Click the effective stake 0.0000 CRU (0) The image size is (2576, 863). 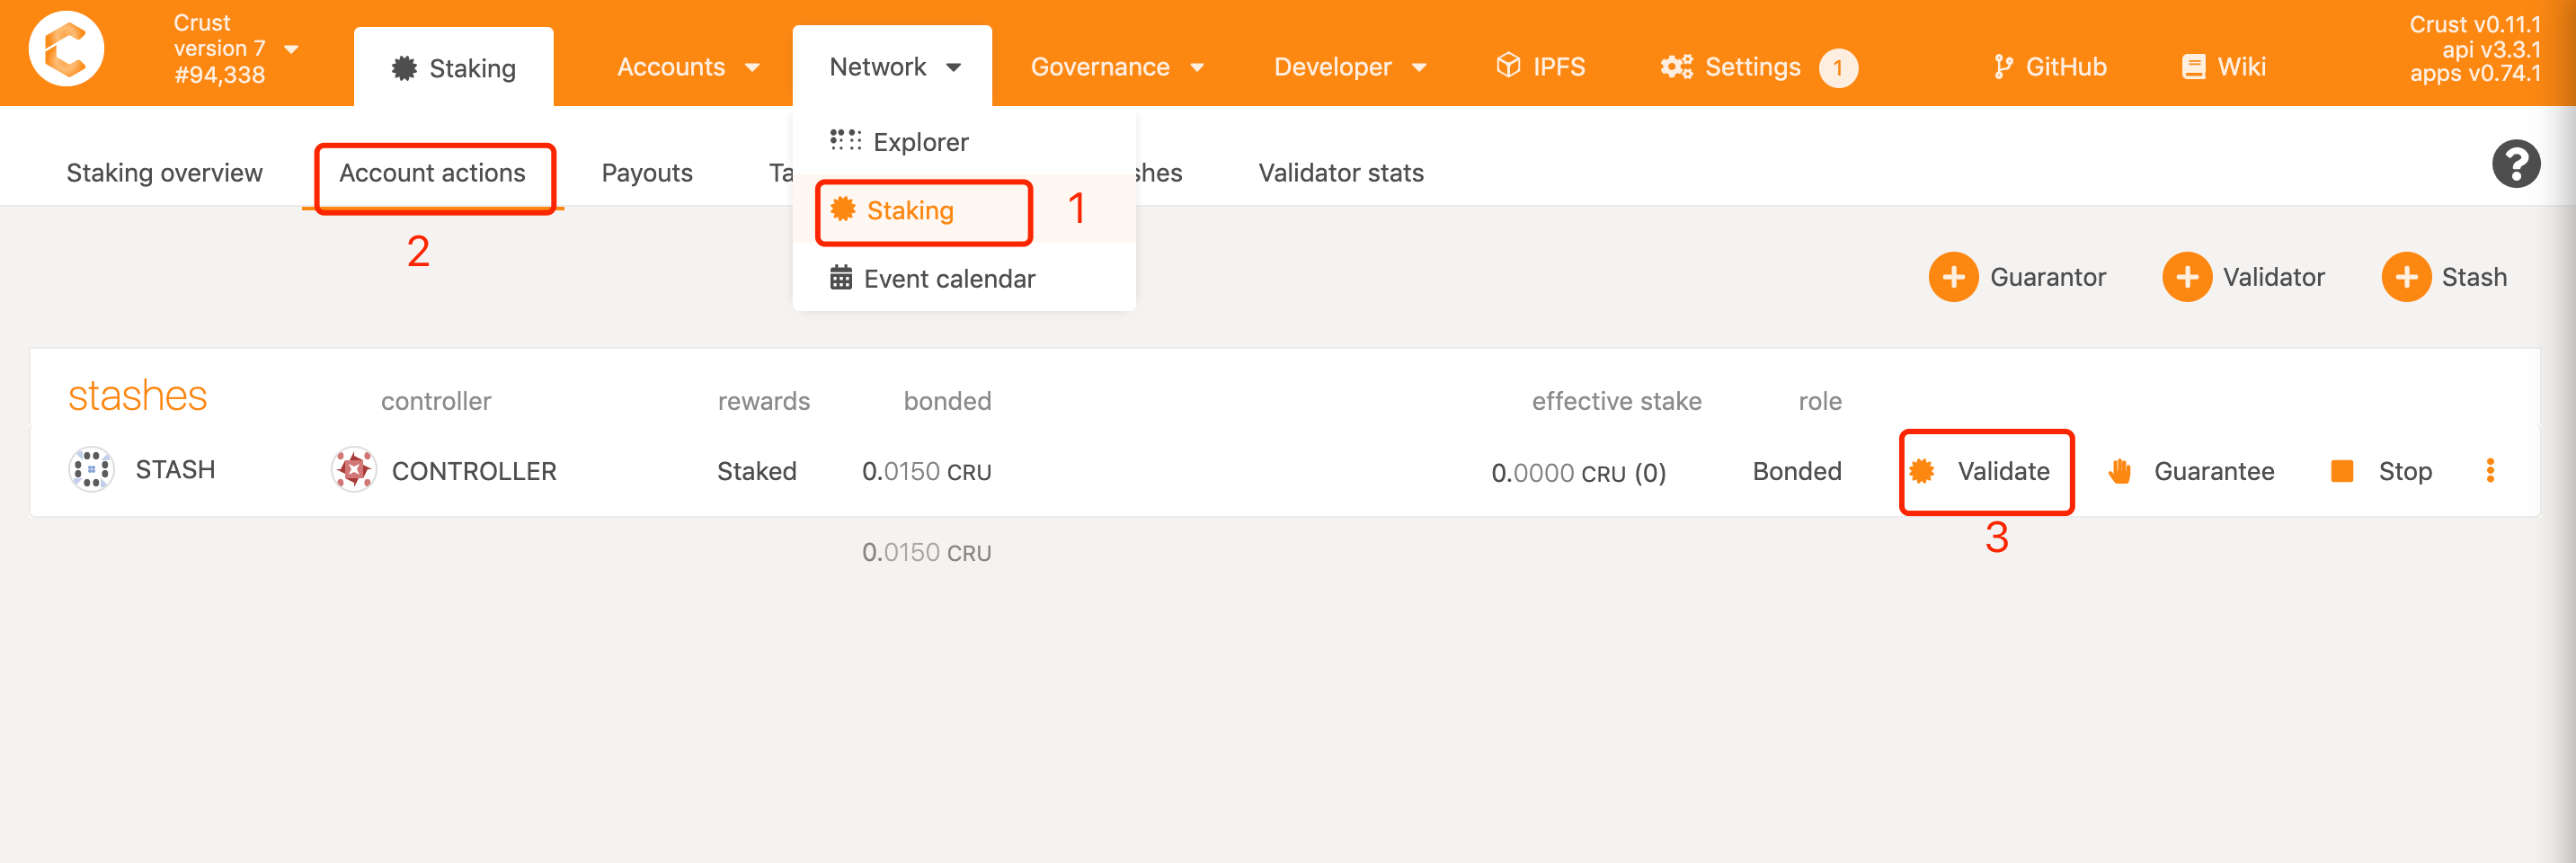(1578, 472)
